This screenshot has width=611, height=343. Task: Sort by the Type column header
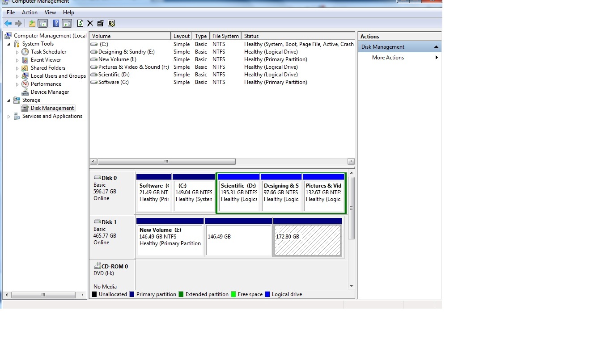(201, 36)
